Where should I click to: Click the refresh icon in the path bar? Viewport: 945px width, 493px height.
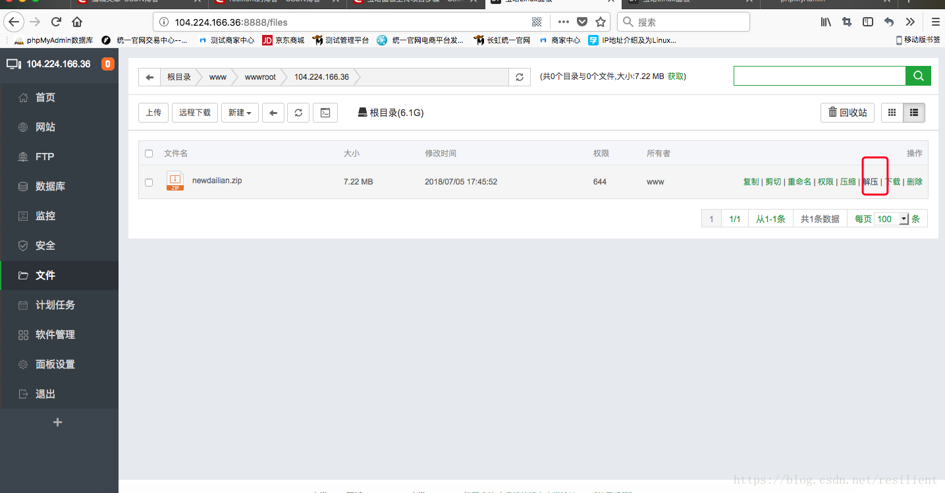click(x=519, y=77)
